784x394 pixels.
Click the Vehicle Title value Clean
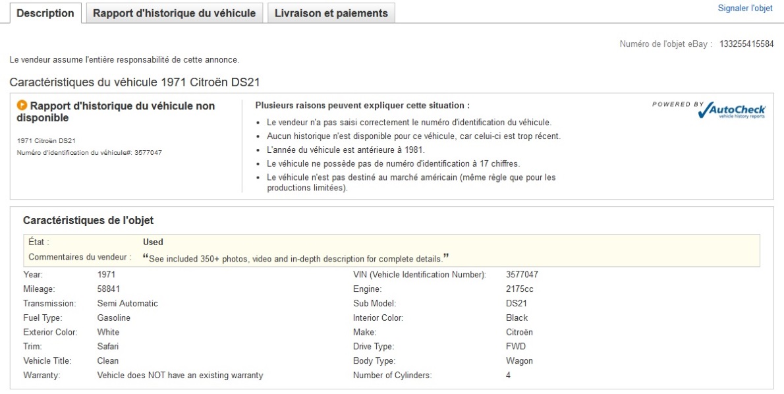[x=107, y=361]
